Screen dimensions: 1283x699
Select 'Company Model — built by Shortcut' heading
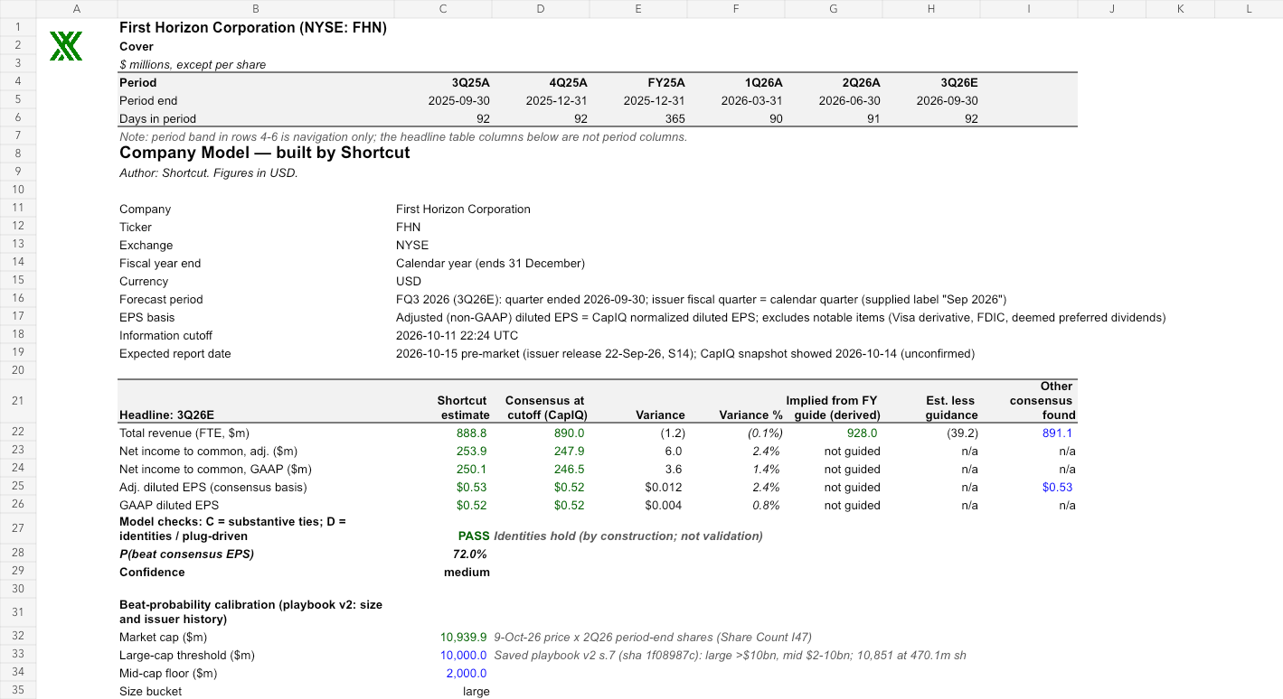coord(265,153)
